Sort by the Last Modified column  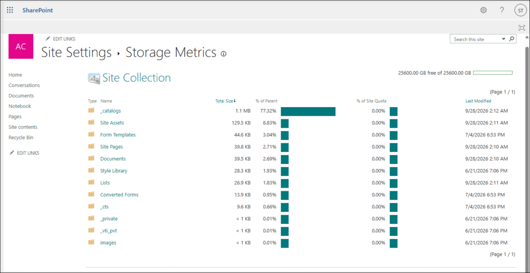478,101
